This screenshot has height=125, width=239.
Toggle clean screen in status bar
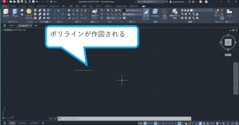click(x=233, y=123)
